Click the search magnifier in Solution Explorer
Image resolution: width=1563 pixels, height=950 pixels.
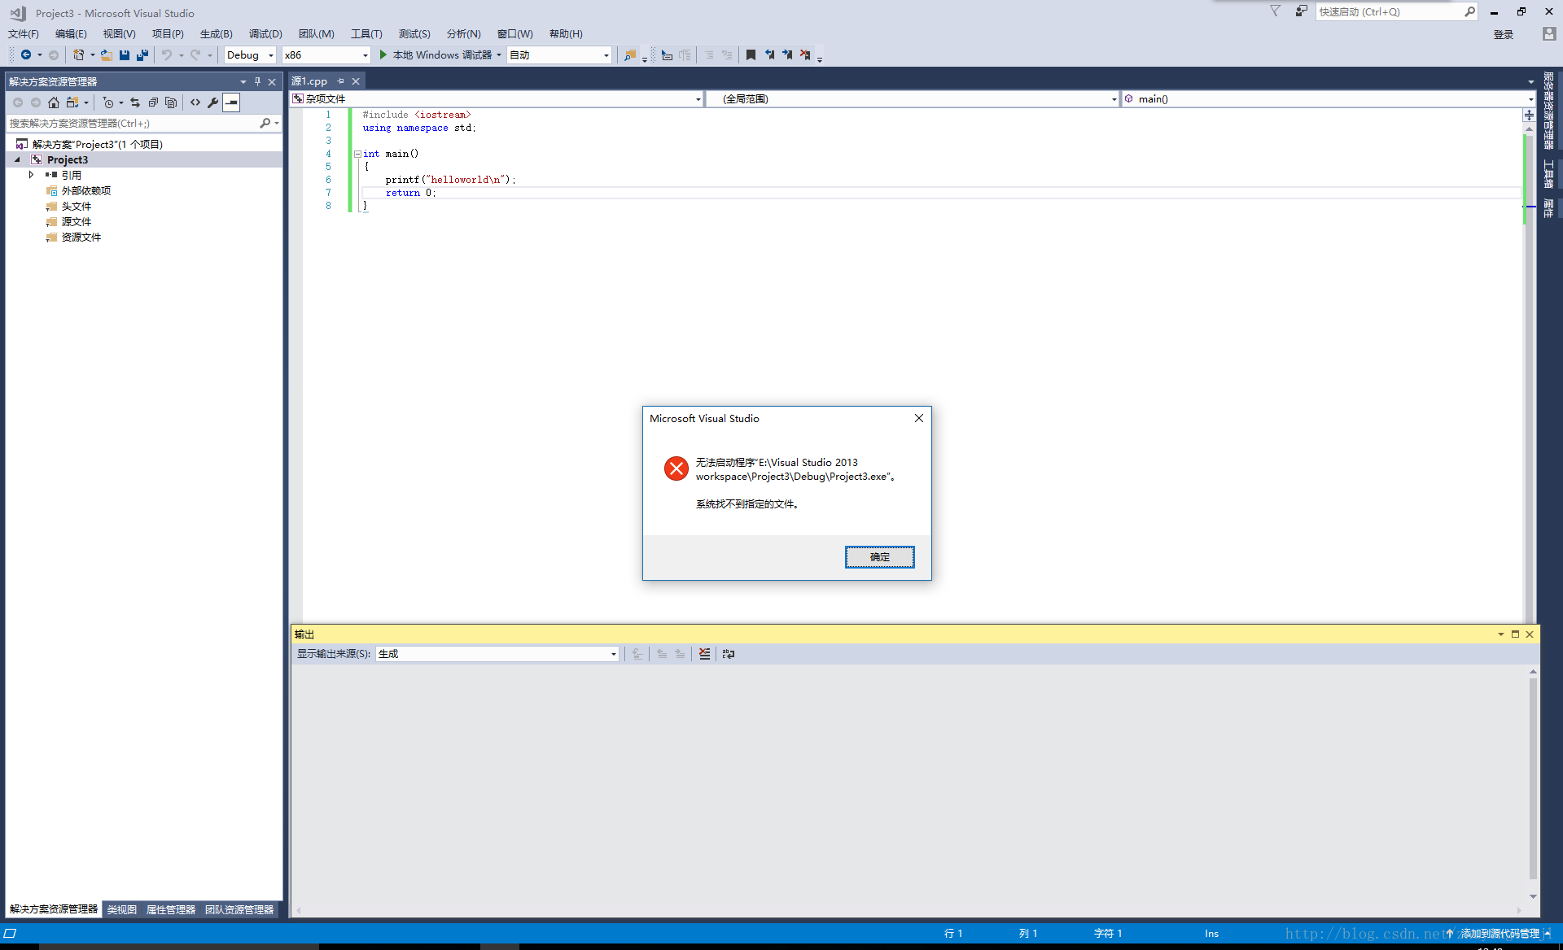click(265, 123)
